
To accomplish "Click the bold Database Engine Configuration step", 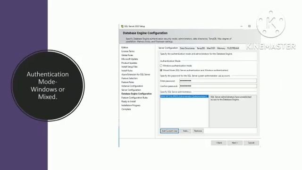I will pyautogui.click(x=136, y=93).
